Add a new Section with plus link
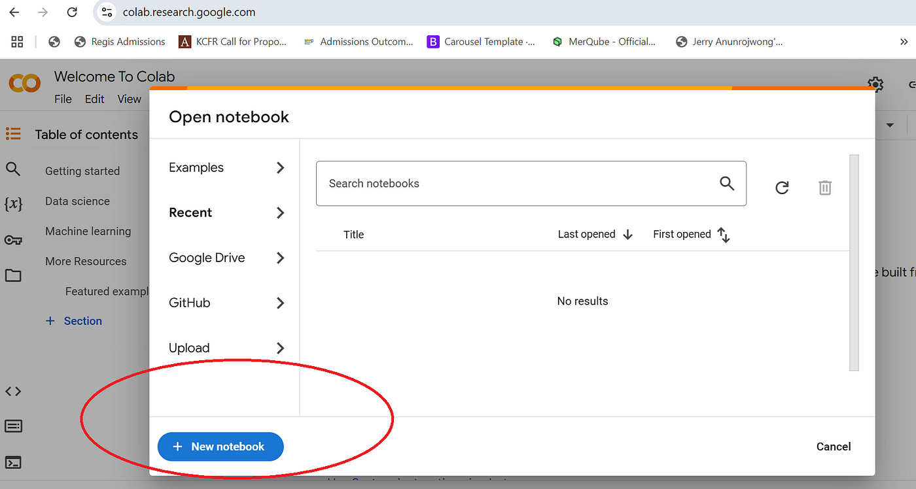The width and height of the screenshot is (916, 489). click(74, 321)
